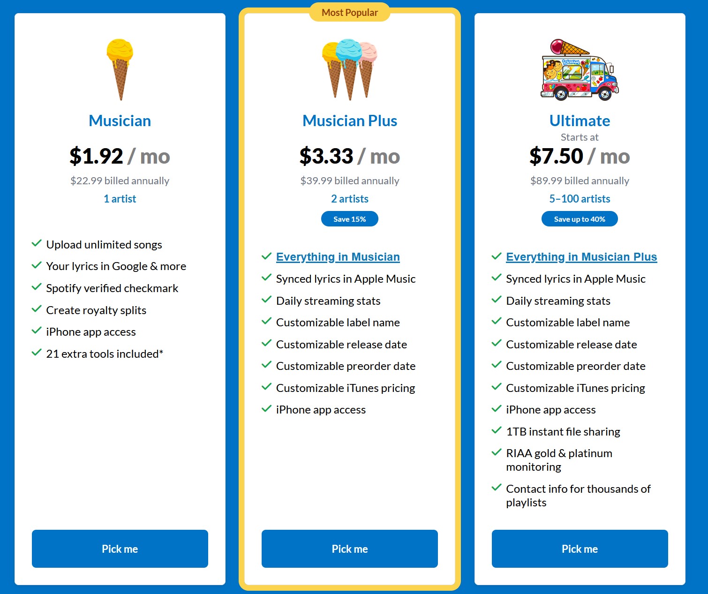Click the Musician Plus plan title
Image resolution: width=708 pixels, height=594 pixels.
350,121
